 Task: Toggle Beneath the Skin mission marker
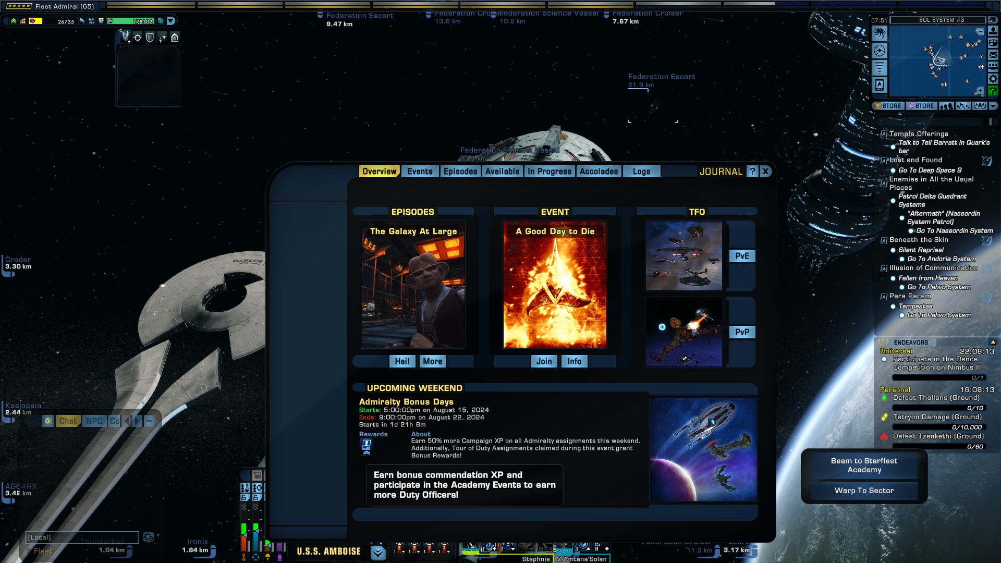coord(884,240)
